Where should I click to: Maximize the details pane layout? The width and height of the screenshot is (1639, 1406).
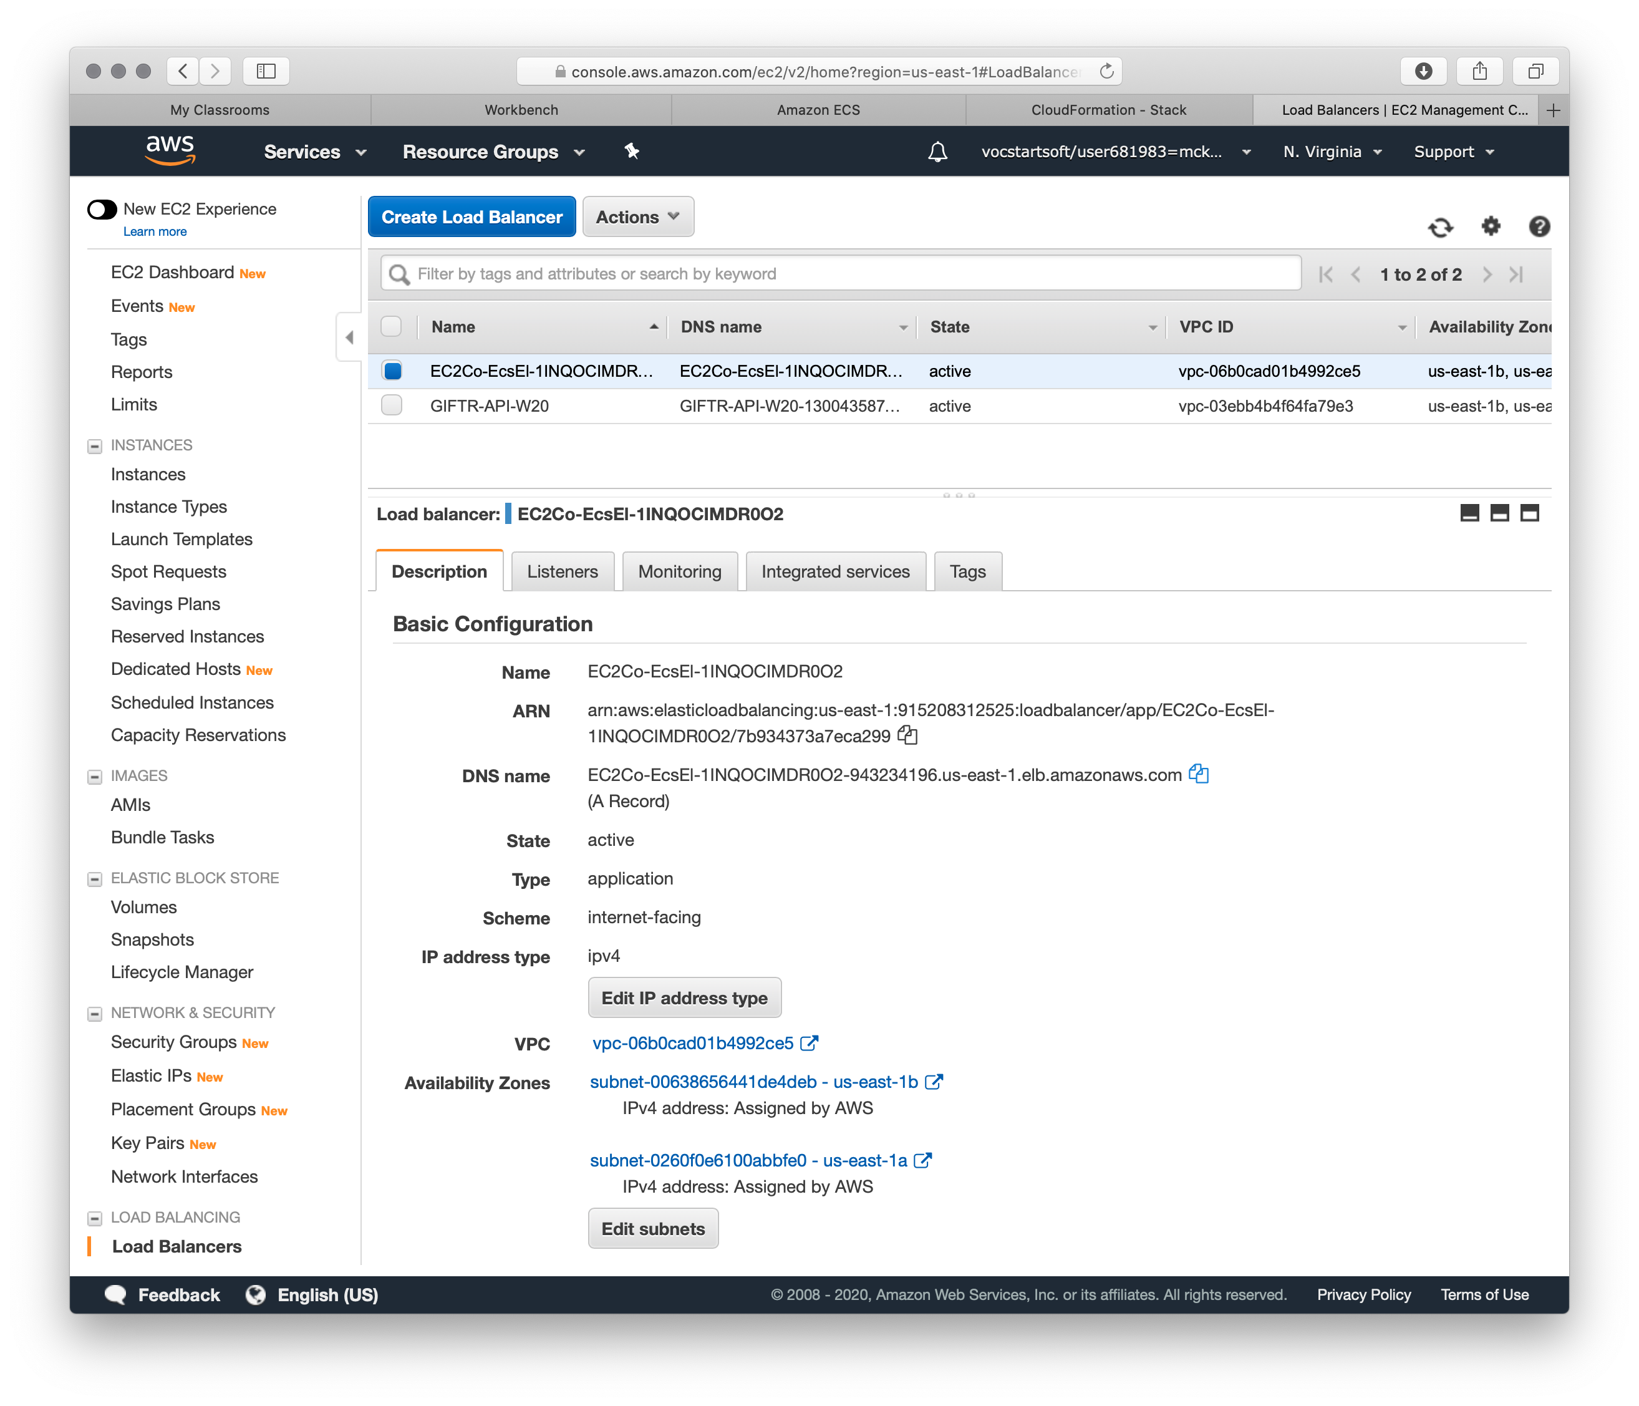point(1529,513)
